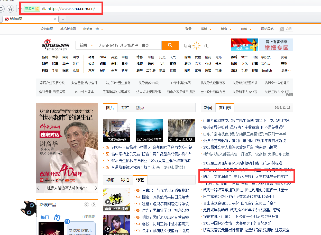Click the orange search magnifier button
Viewport: 321px width, 235px height.
coord(170,45)
